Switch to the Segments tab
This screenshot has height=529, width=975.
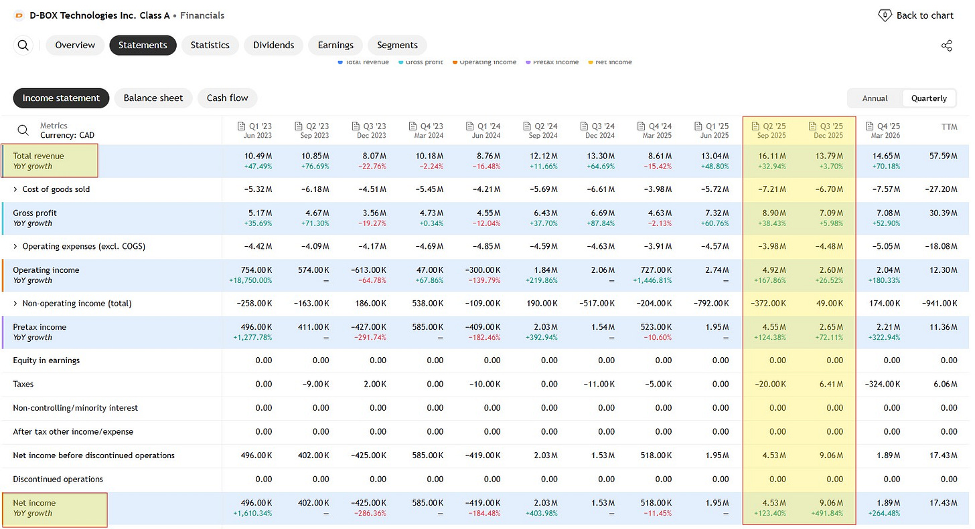click(397, 45)
